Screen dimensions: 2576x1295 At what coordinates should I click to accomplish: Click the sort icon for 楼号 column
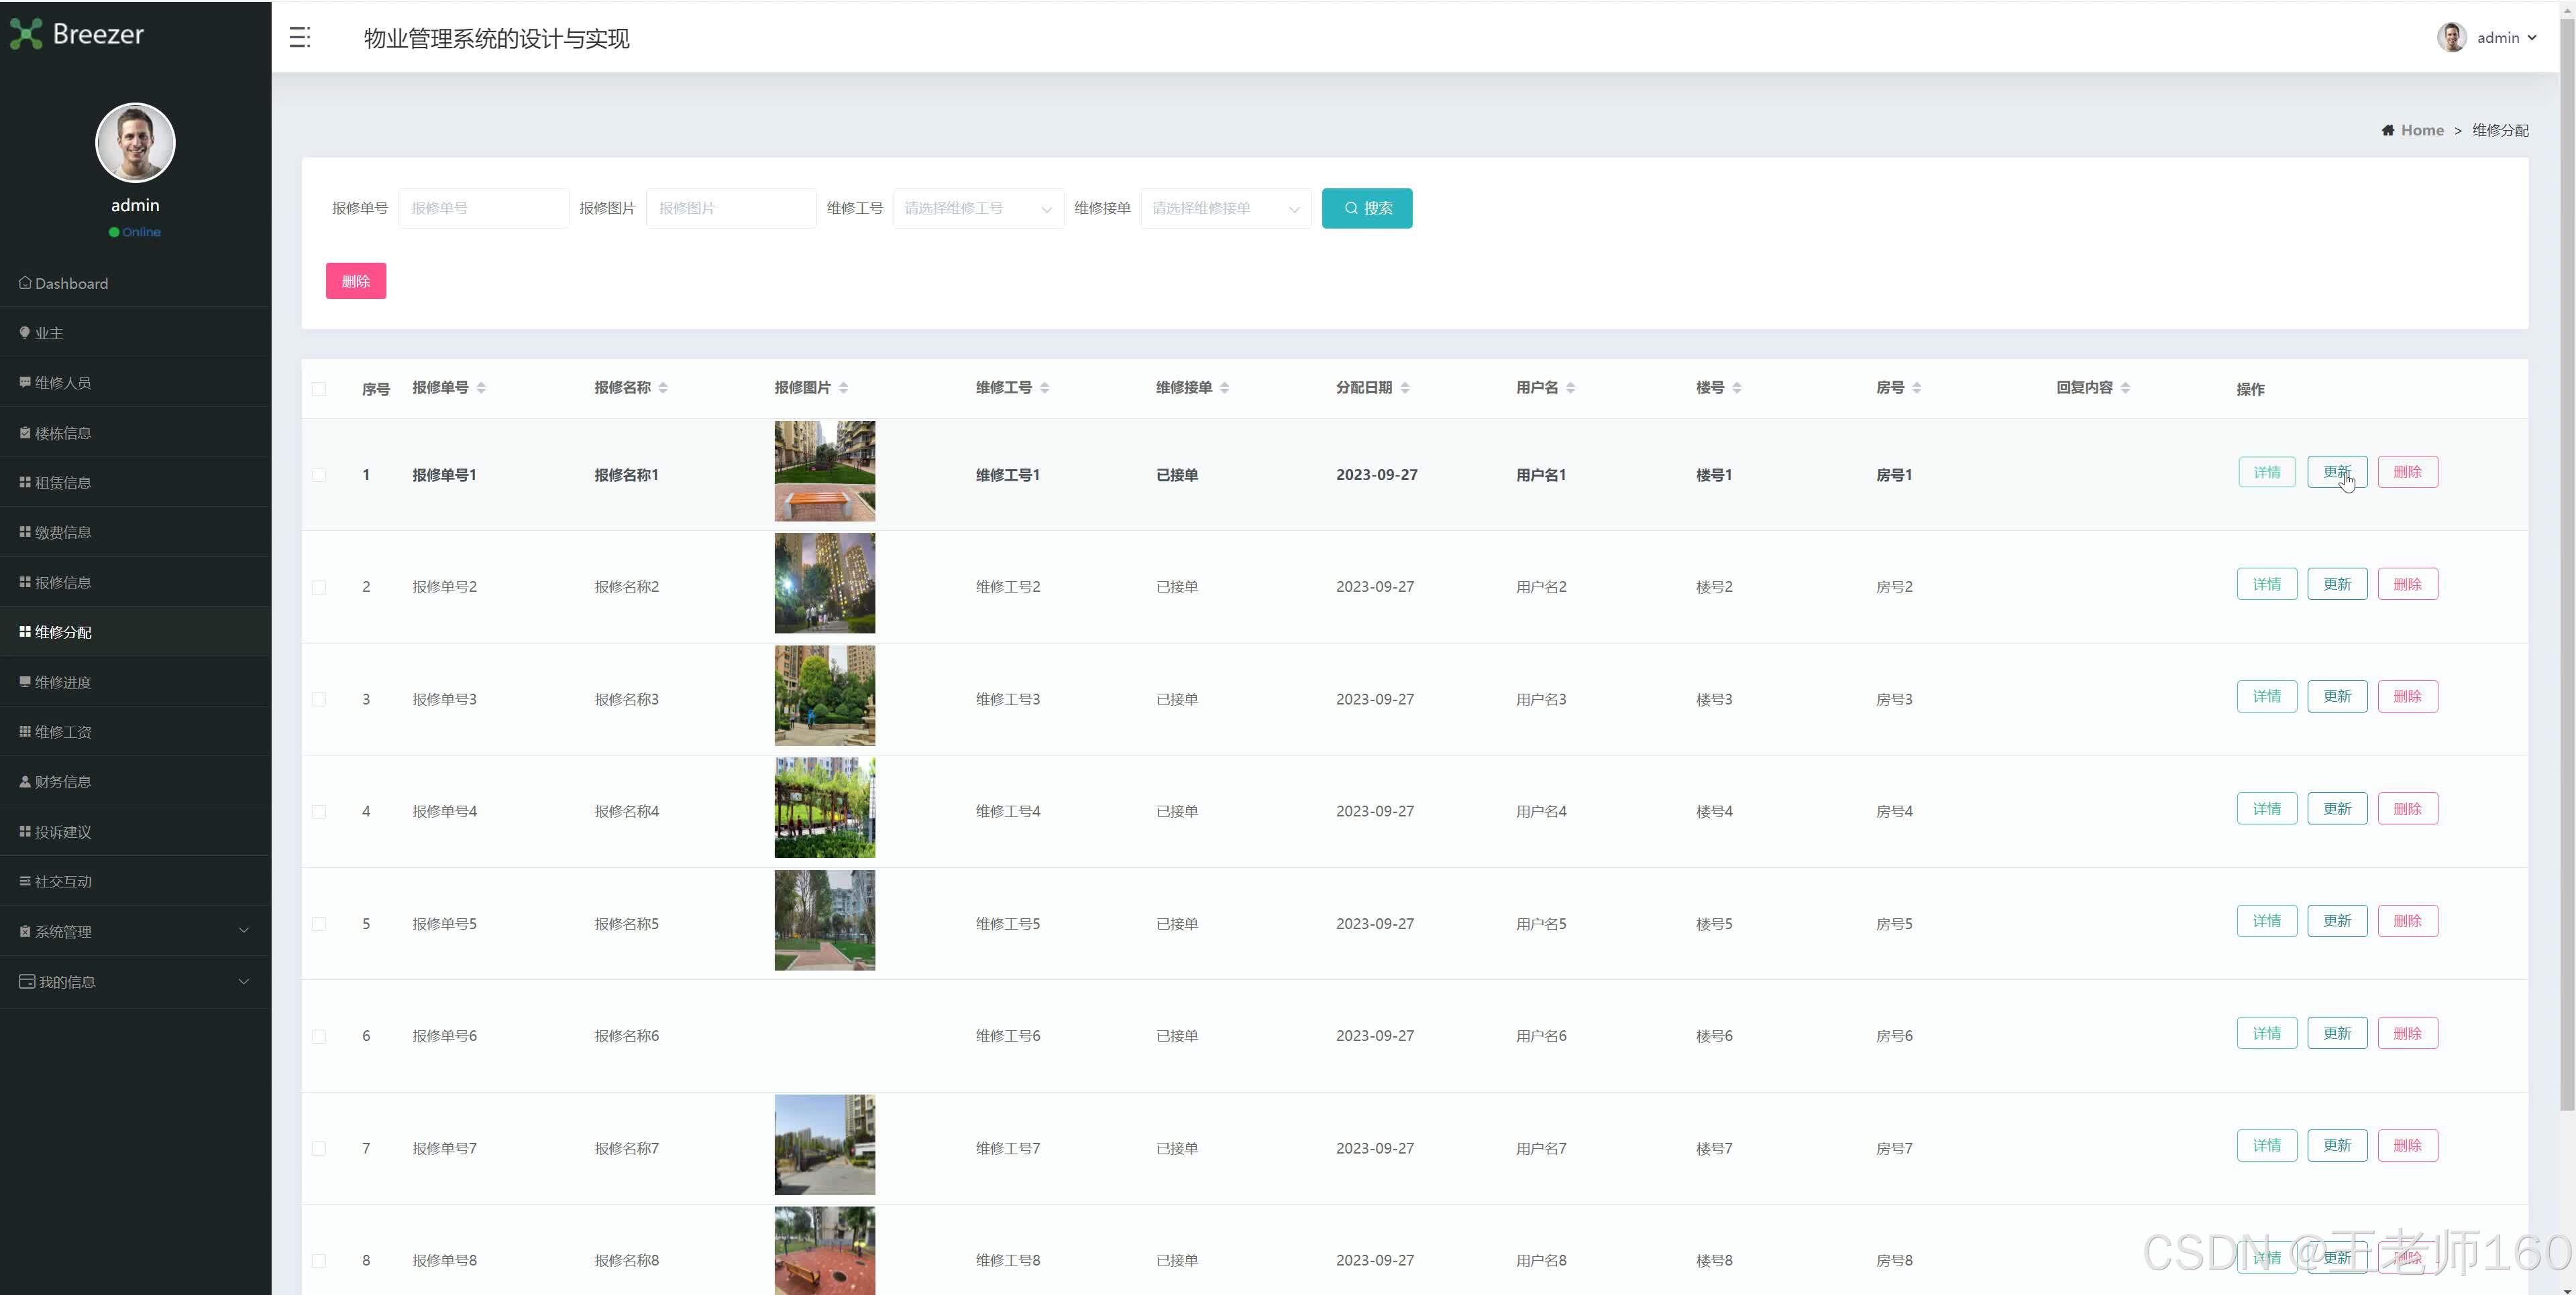tap(1737, 387)
